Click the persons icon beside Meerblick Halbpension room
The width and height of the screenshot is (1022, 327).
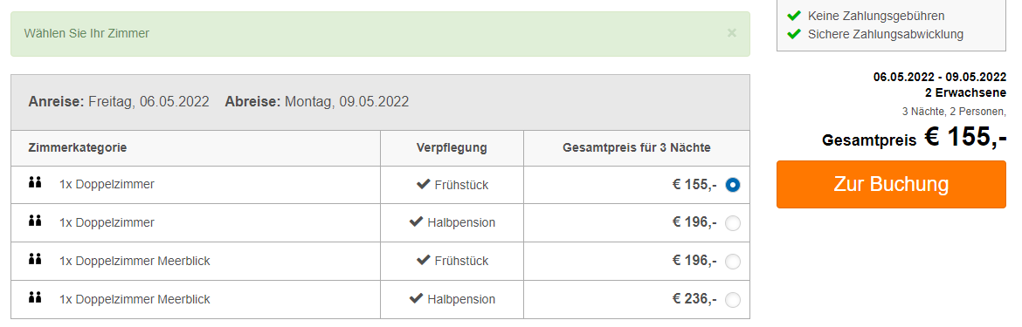coord(35,297)
